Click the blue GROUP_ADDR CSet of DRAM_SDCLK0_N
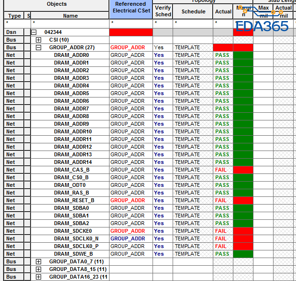 (x=128, y=239)
